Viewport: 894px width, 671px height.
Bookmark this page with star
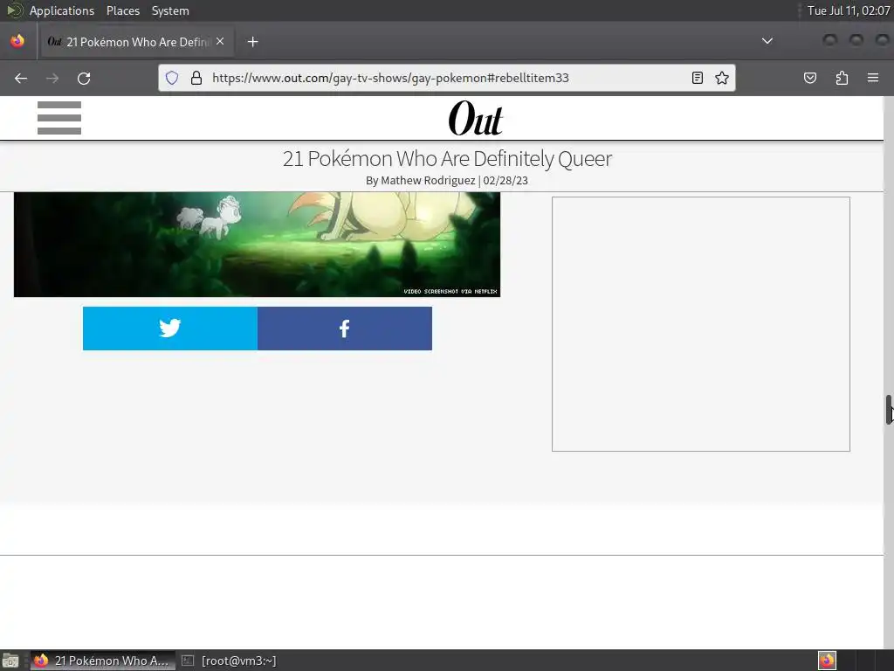[x=722, y=78]
